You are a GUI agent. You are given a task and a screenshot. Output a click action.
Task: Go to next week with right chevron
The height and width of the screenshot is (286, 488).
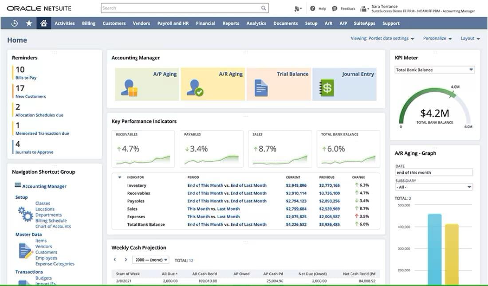click(126, 259)
